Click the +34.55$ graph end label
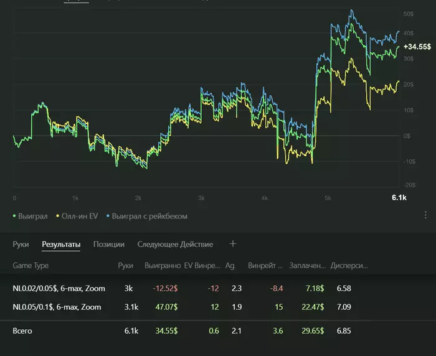This screenshot has width=436, height=356. point(416,47)
